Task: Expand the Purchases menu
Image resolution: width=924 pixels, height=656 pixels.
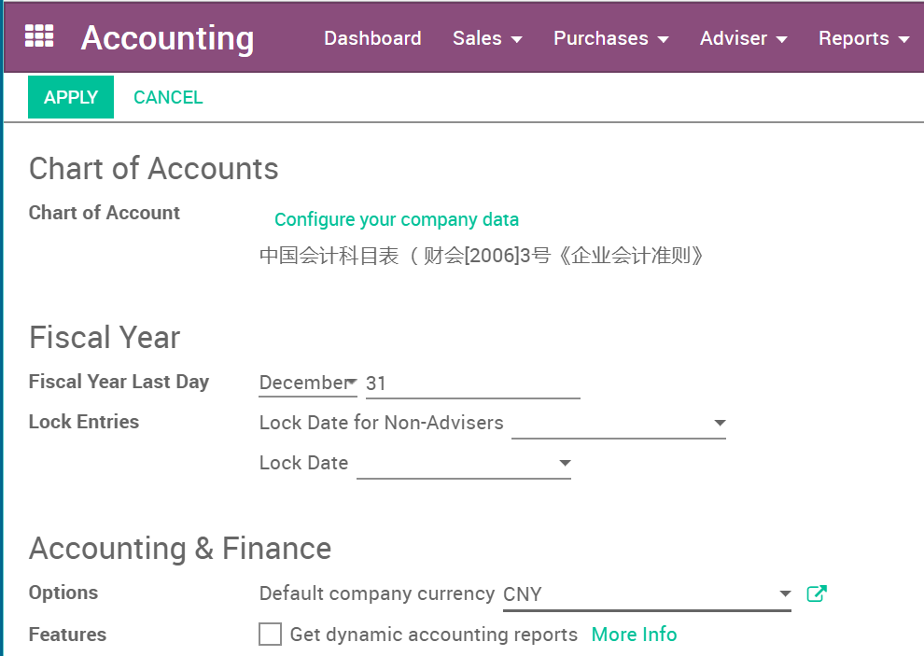Action: [610, 38]
